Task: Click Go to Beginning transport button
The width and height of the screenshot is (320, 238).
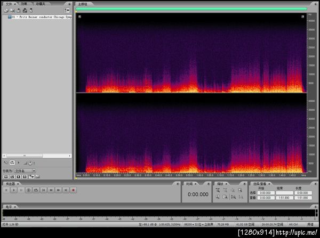Action: [x=44, y=190]
